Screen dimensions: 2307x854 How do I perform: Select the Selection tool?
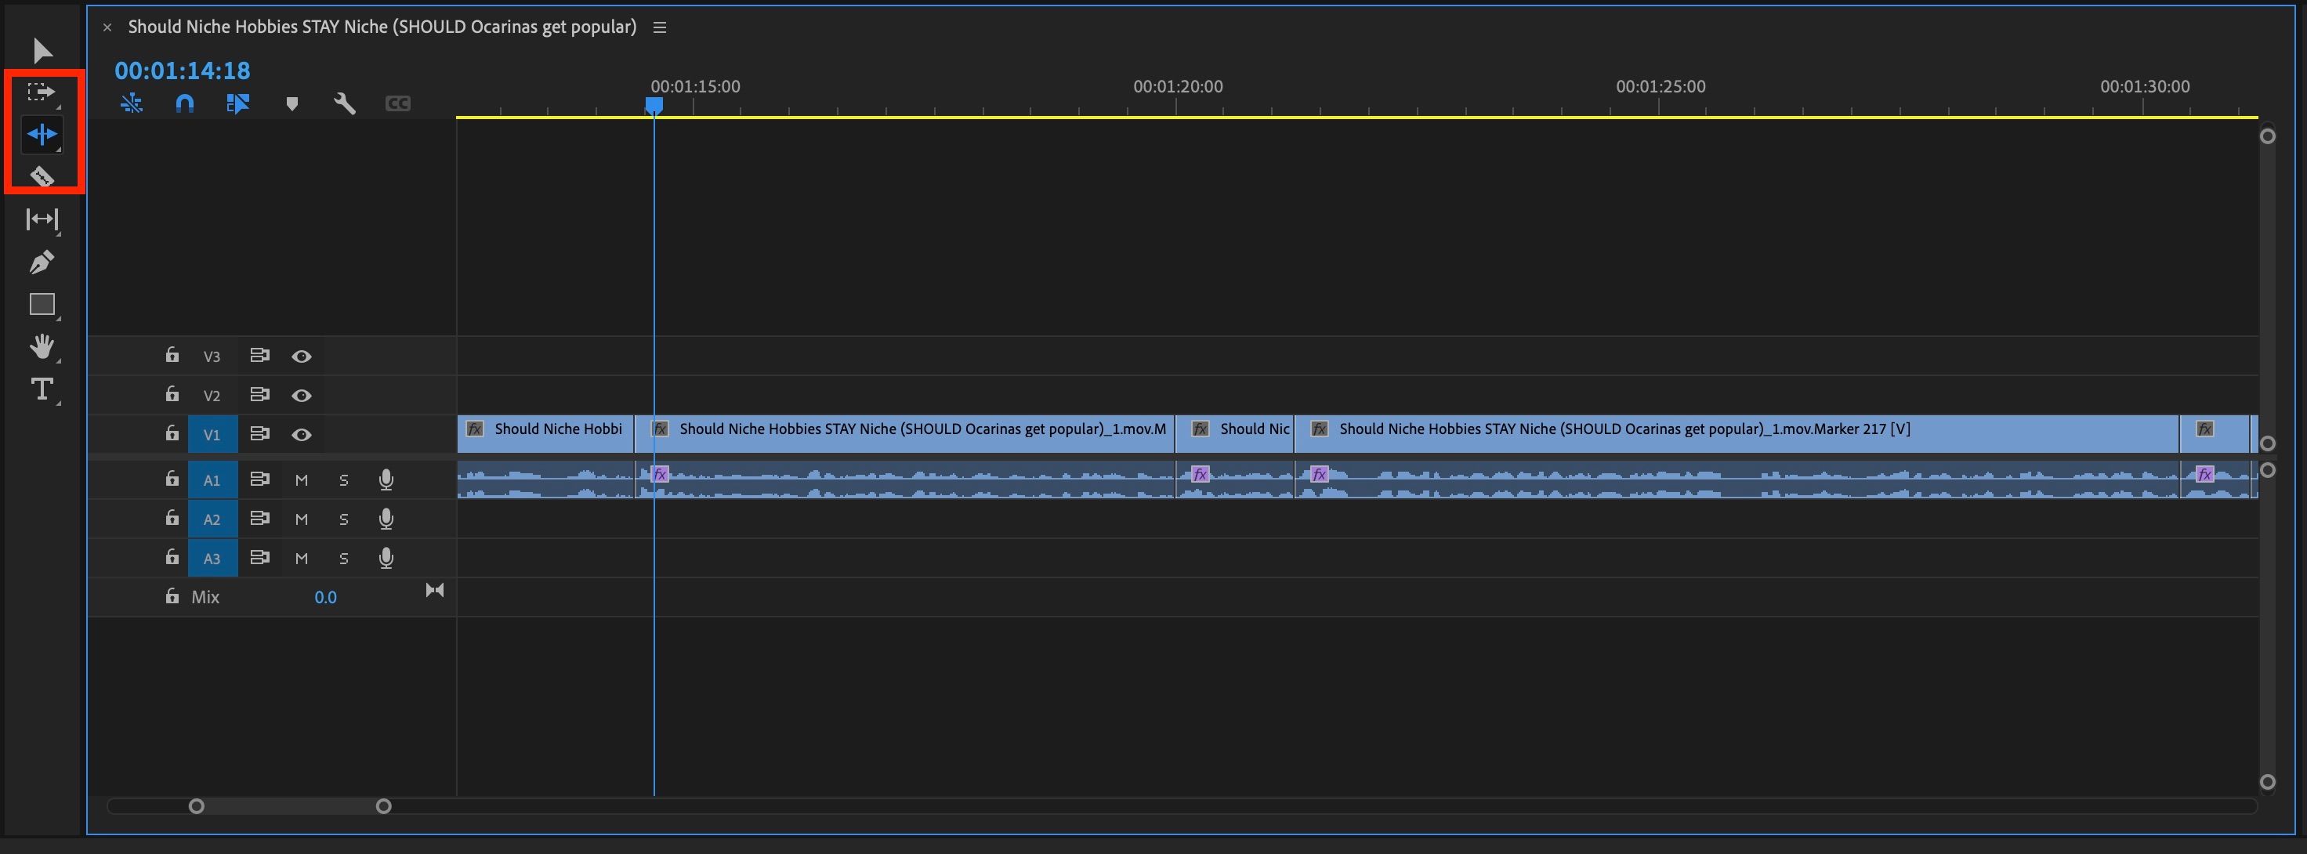(42, 50)
